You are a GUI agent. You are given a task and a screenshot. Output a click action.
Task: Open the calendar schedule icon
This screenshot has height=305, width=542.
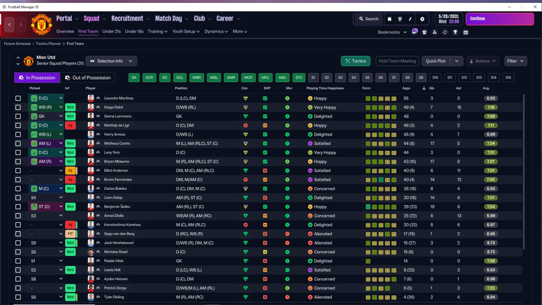[466, 32]
